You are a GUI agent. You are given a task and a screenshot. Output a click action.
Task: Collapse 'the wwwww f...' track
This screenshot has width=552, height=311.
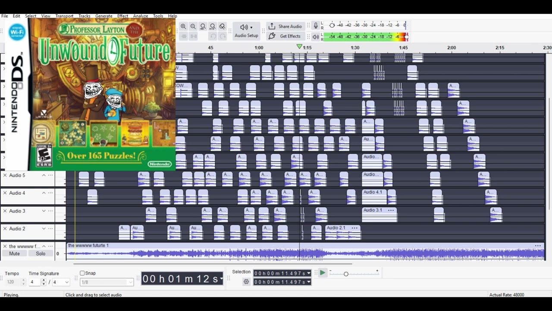tap(44, 246)
